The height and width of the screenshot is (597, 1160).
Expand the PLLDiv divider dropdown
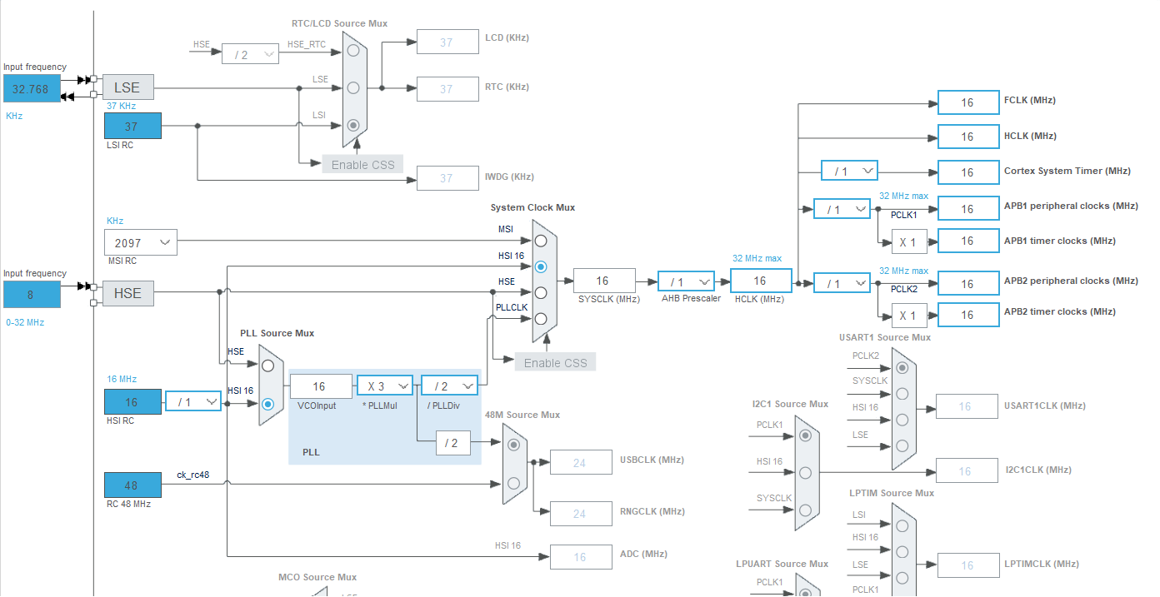coord(449,386)
